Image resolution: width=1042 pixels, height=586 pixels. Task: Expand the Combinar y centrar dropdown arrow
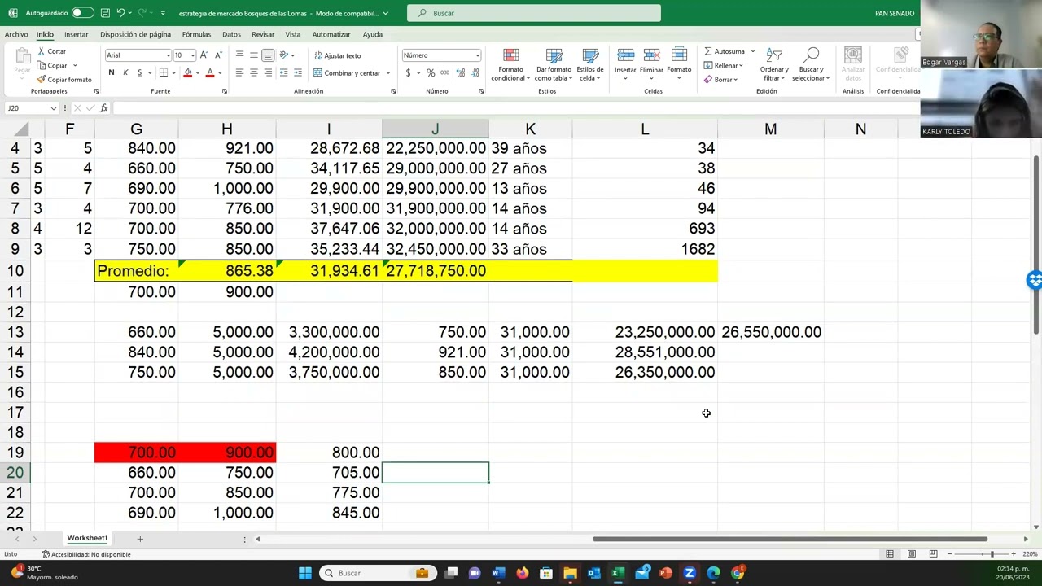388,73
